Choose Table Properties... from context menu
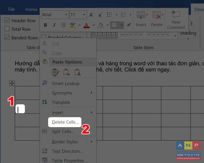The image size is (204, 163). click(x=68, y=160)
